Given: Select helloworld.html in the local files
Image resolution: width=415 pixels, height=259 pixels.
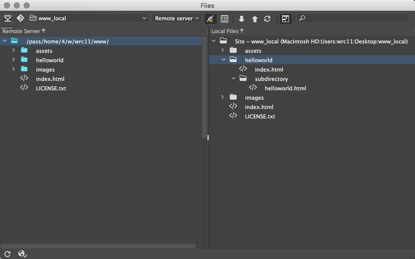Looking at the screenshot, I should pos(285,88).
